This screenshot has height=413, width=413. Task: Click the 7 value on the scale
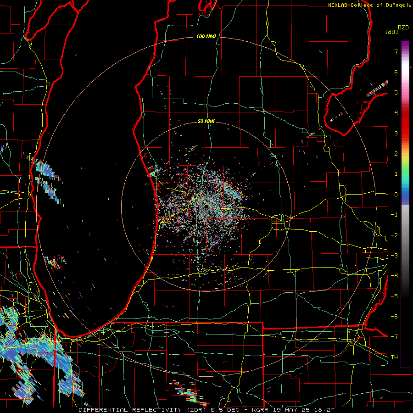[396, 51]
